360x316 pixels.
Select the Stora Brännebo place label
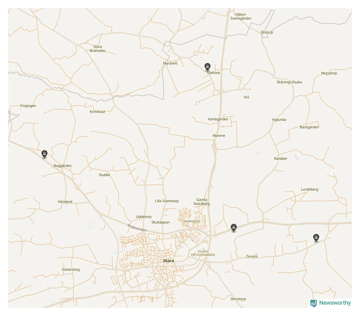coord(98,49)
